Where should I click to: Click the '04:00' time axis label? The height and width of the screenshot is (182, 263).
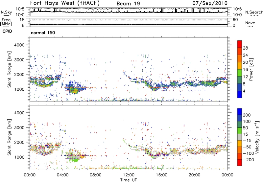[63, 175]
